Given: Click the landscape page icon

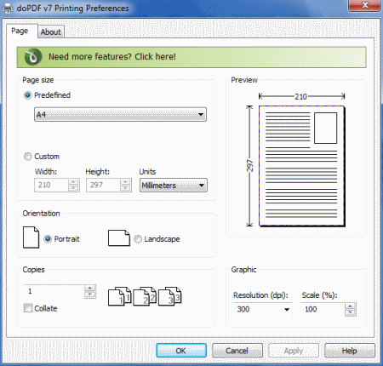Looking at the screenshot, I should [x=119, y=237].
